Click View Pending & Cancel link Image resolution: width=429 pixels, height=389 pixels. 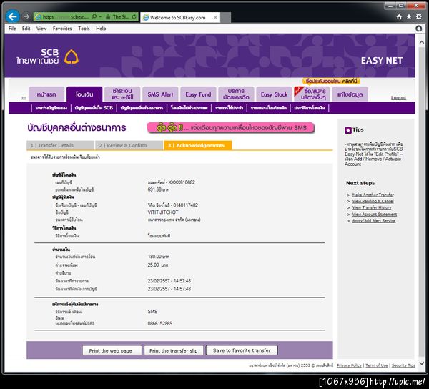[x=373, y=201]
